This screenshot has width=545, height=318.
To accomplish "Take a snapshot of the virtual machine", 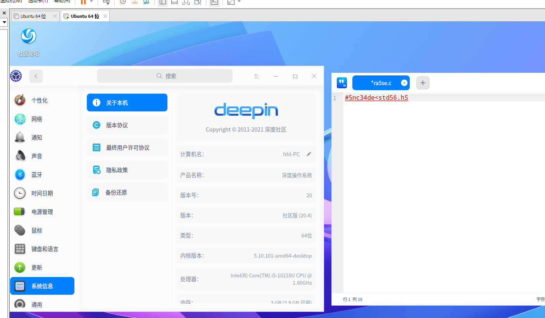I will coord(123,3).
